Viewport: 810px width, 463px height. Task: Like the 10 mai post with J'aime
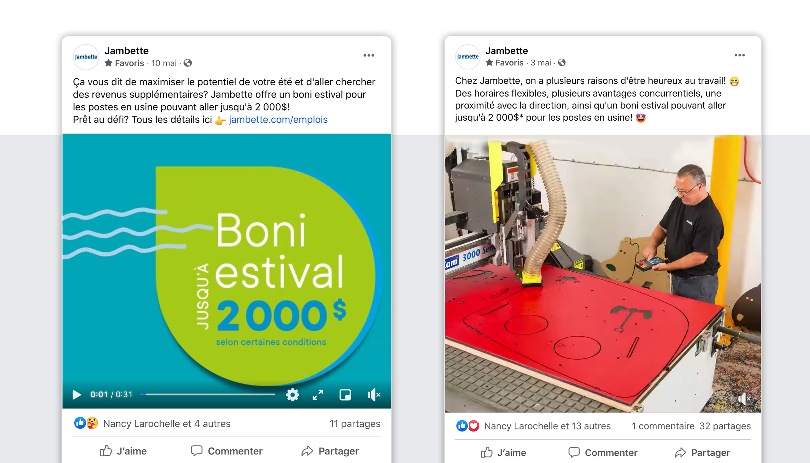[124, 451]
